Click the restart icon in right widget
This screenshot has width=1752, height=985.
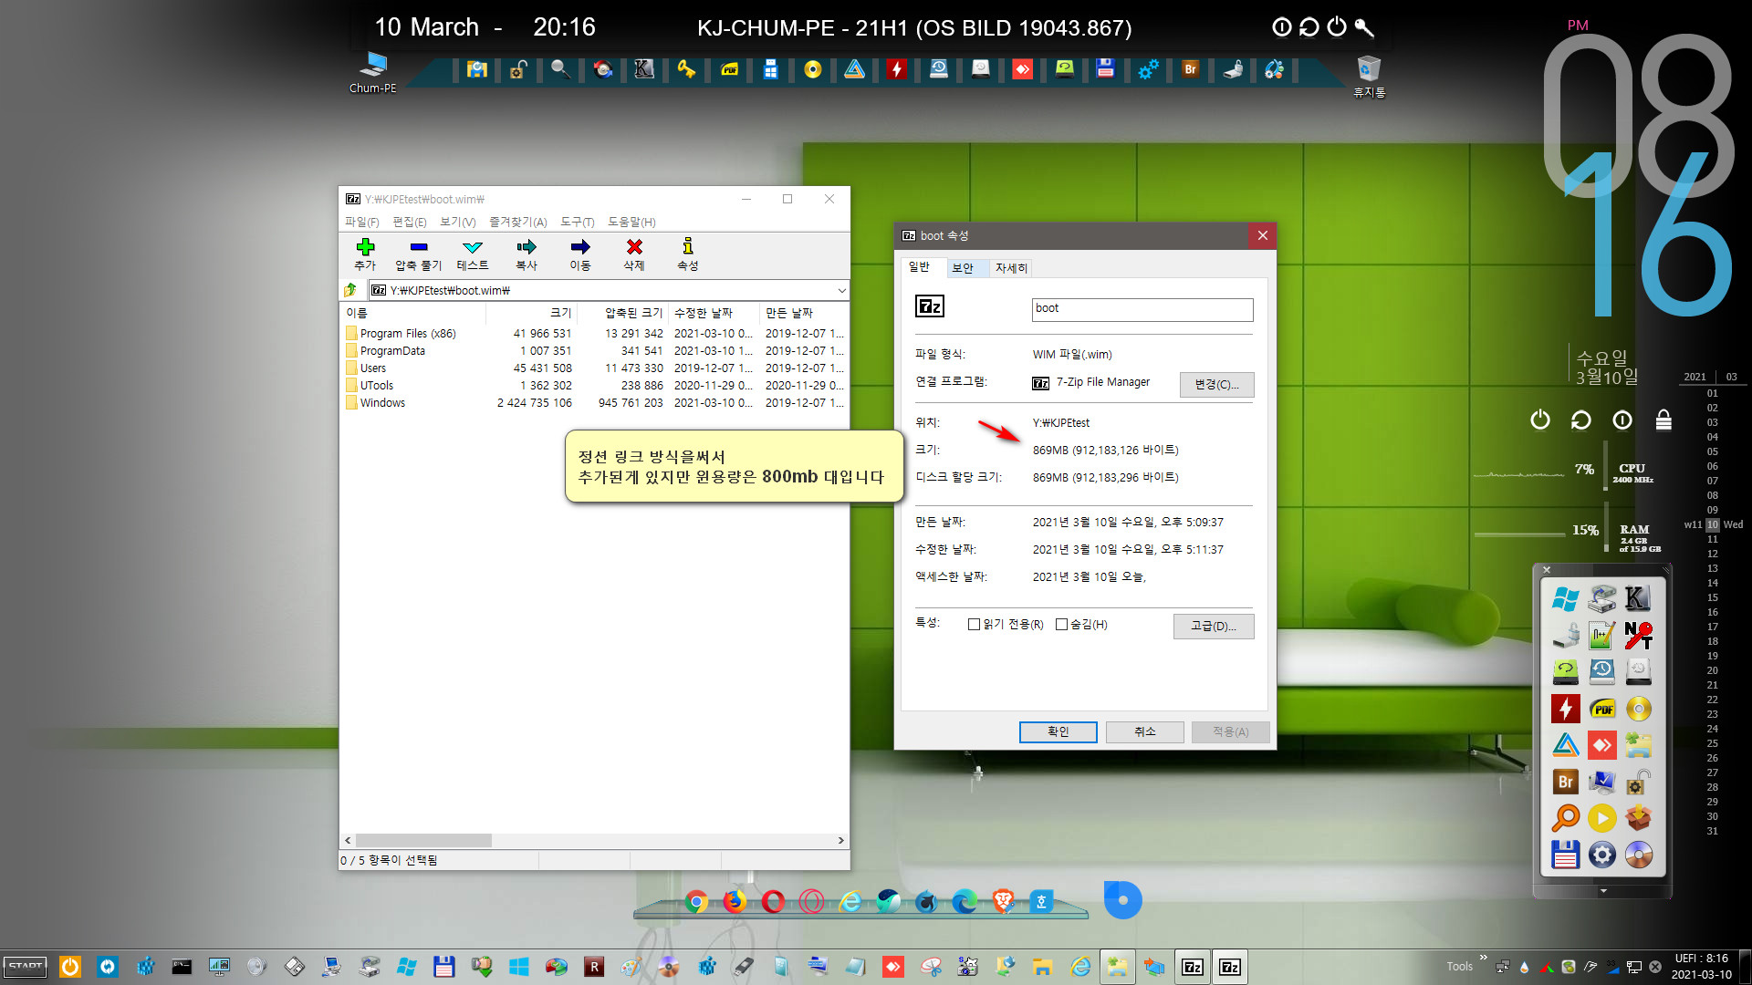point(1580,420)
